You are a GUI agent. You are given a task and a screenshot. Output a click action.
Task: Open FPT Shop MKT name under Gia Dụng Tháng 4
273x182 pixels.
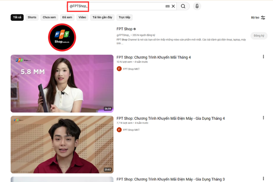pos(131,130)
